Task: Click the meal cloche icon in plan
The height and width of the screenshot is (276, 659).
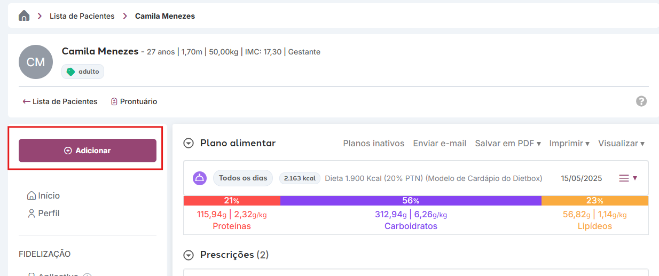Action: (x=200, y=178)
